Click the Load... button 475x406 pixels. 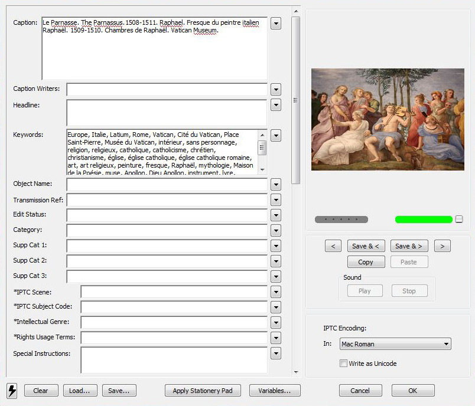point(80,391)
